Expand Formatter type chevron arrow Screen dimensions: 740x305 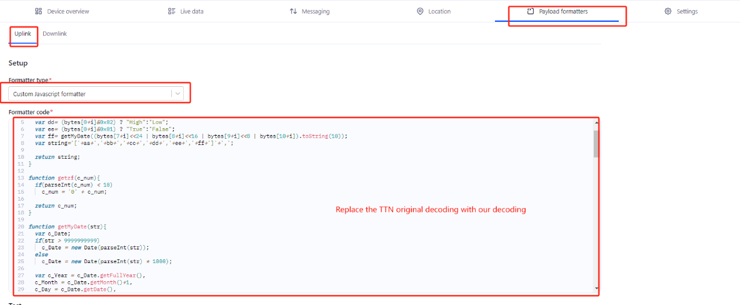point(177,94)
